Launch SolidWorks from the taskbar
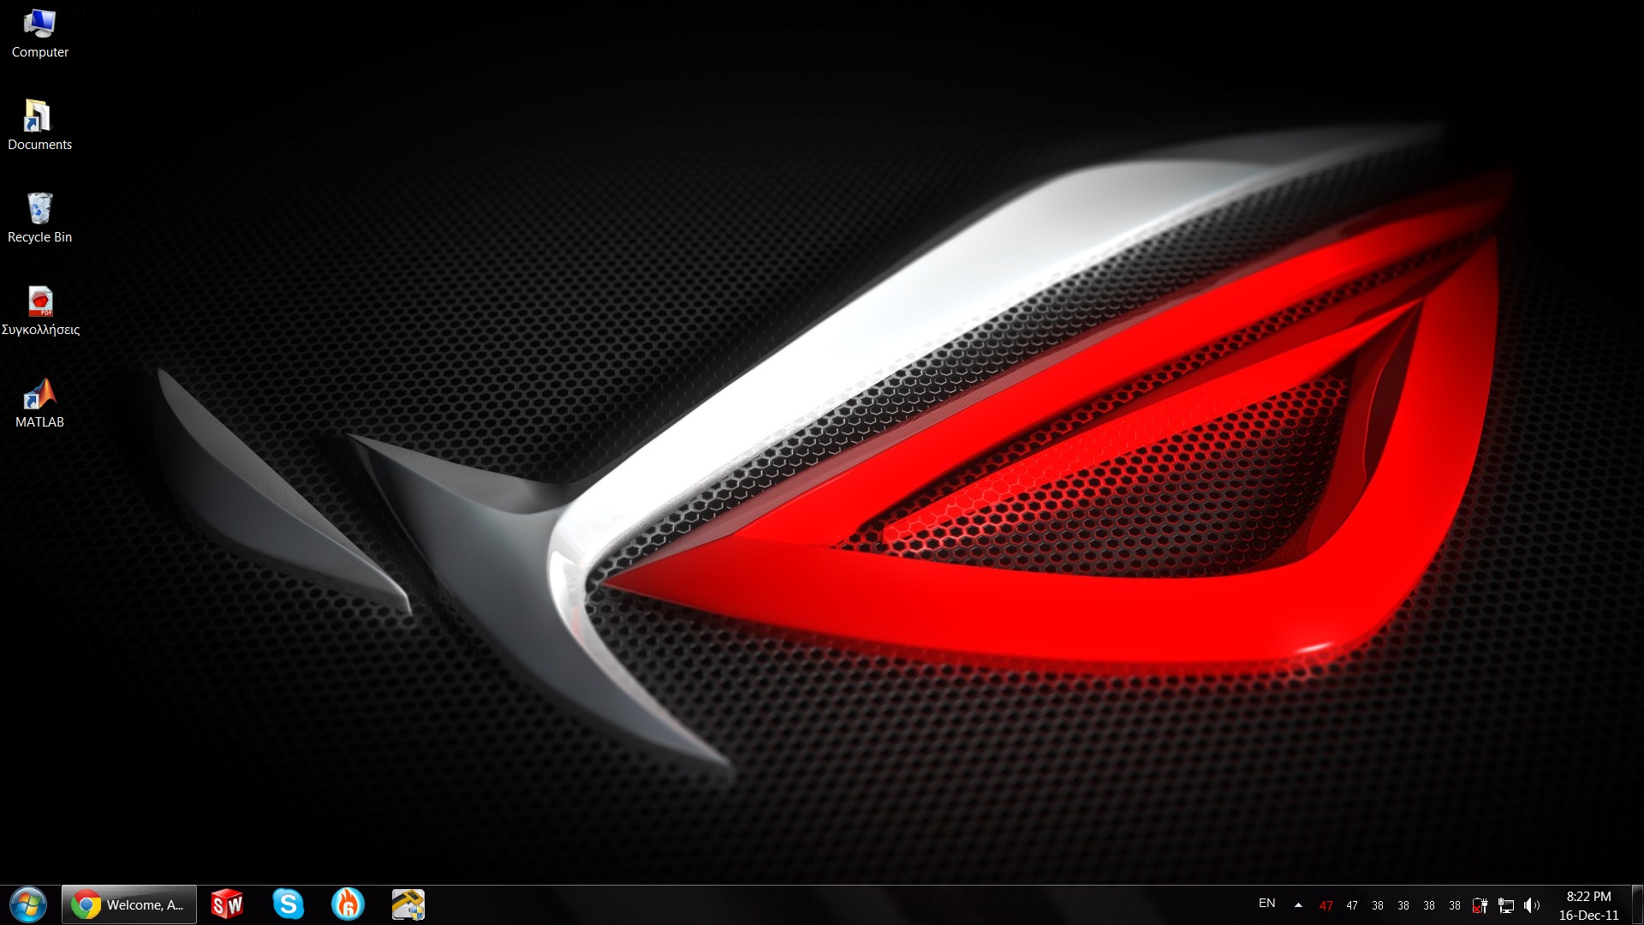The width and height of the screenshot is (1644, 925). pyautogui.click(x=227, y=904)
